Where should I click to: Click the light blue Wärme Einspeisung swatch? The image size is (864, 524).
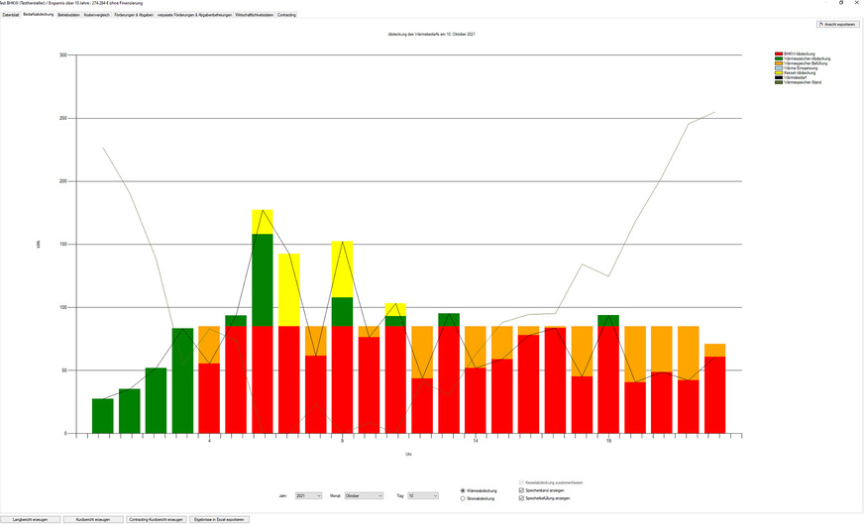coord(778,67)
